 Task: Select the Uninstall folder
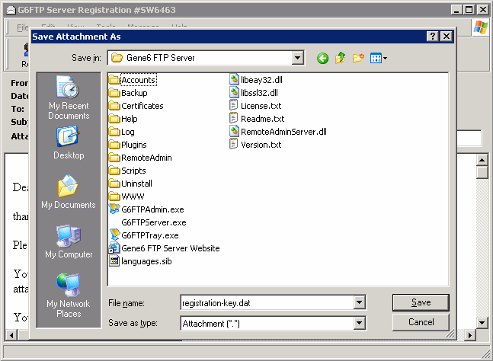(x=130, y=184)
